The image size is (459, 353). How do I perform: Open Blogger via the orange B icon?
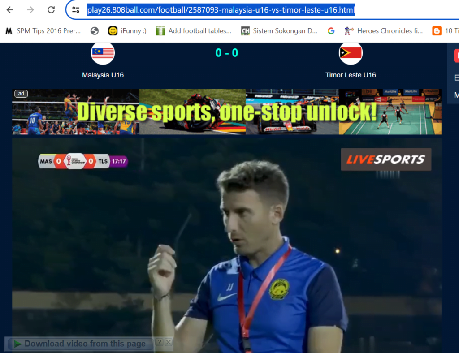click(x=436, y=31)
